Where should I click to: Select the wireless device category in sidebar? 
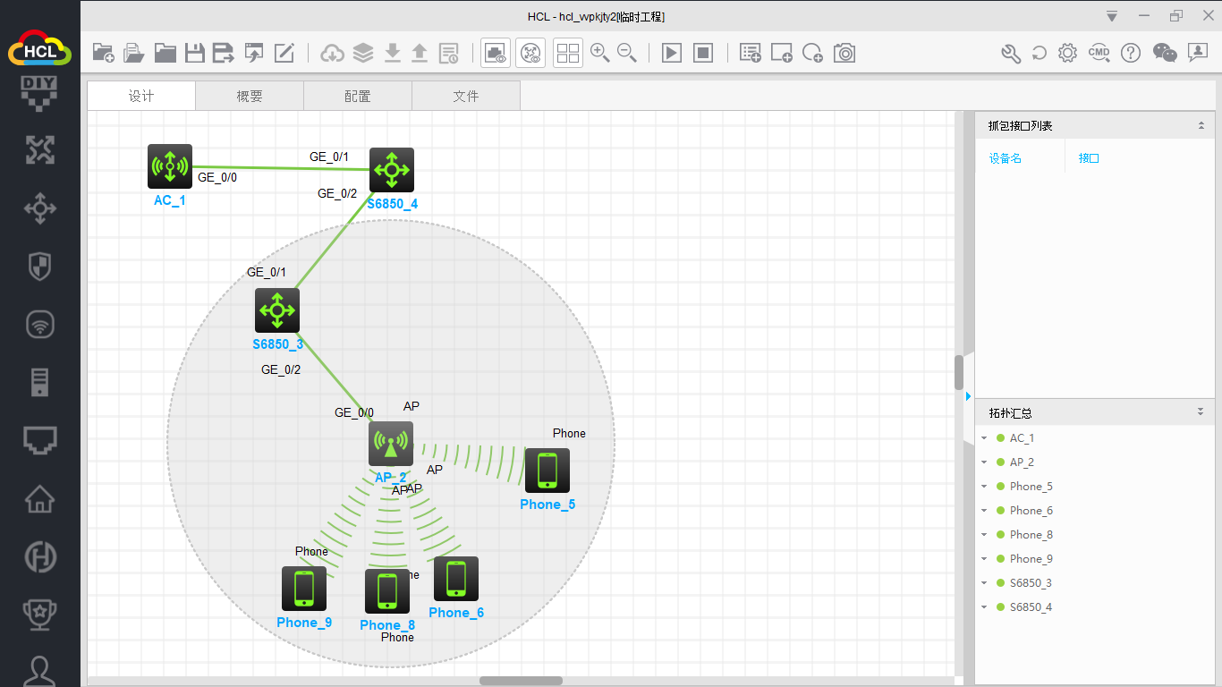[39, 324]
